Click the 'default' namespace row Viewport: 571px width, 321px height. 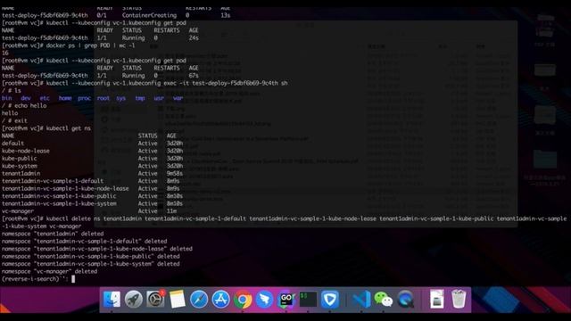pyautogui.click(x=93, y=144)
